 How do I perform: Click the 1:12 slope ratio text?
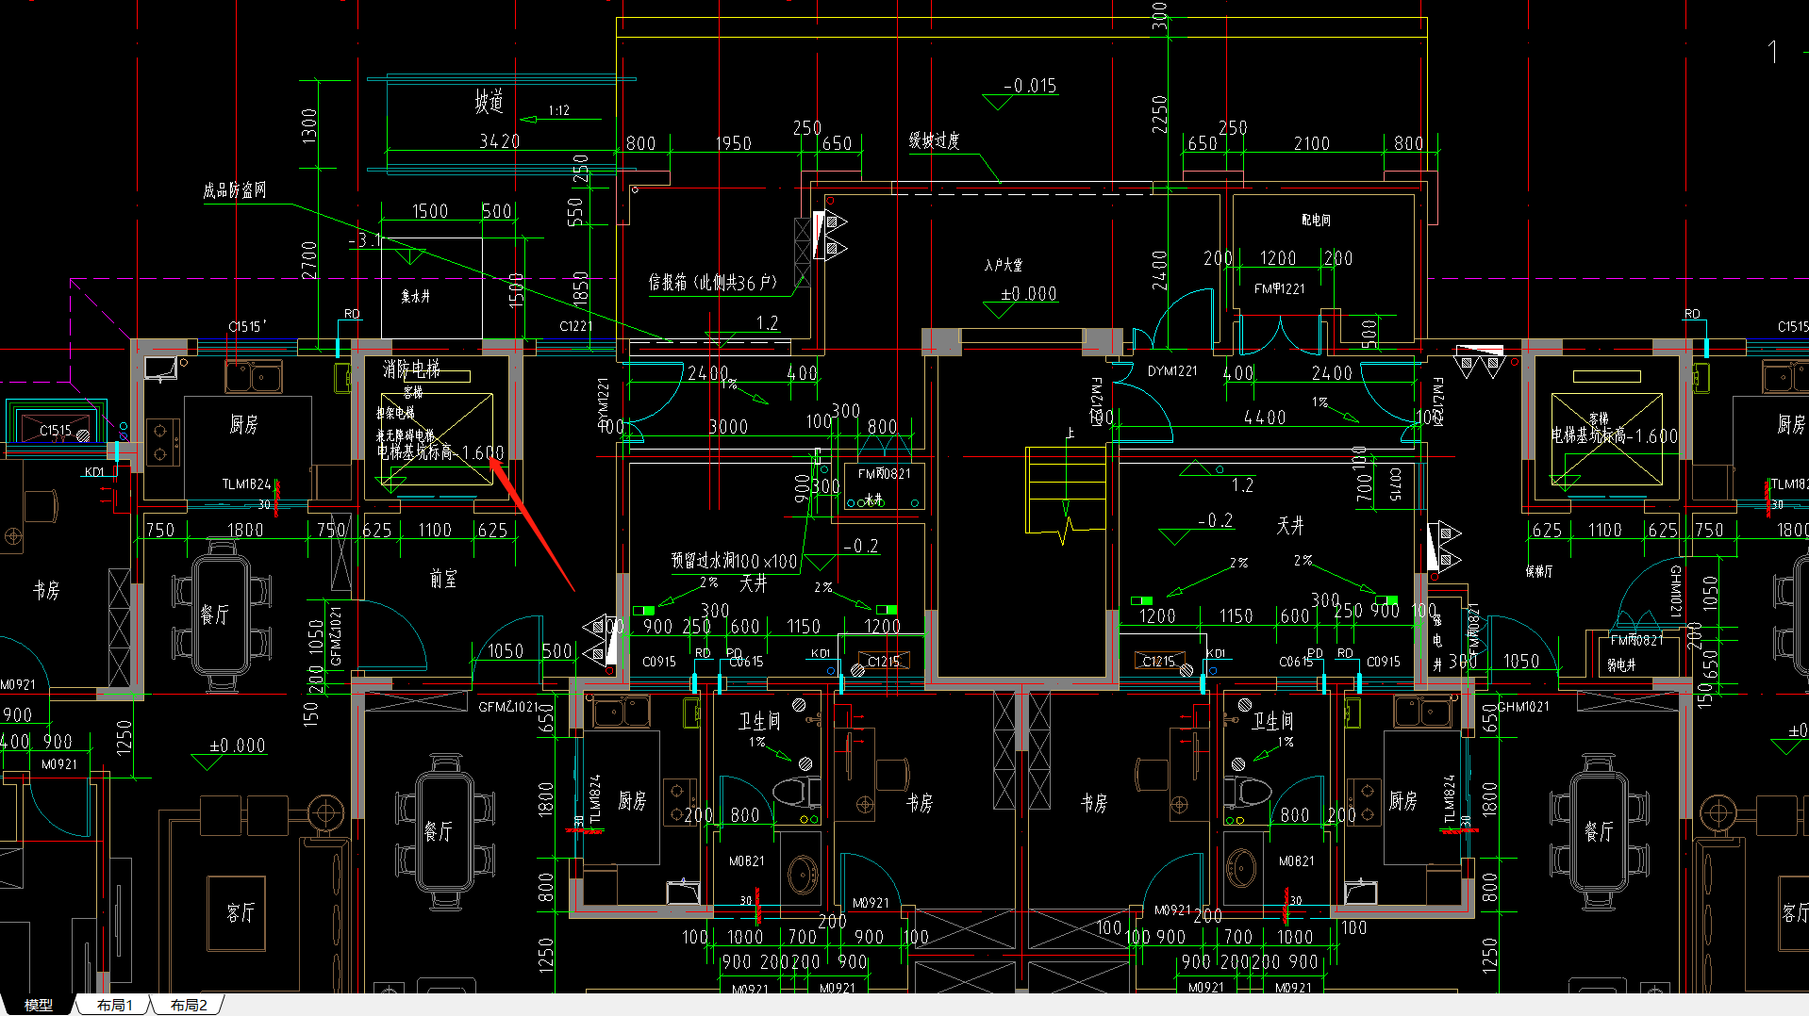coord(558,110)
